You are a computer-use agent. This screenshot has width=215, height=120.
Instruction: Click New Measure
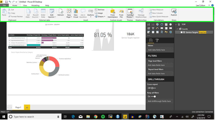156,10
